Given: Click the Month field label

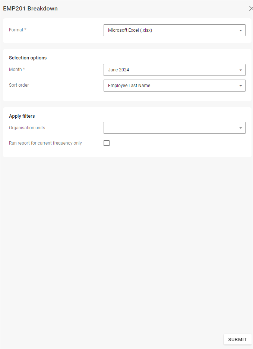Looking at the screenshot, I should pyautogui.click(x=15, y=70).
